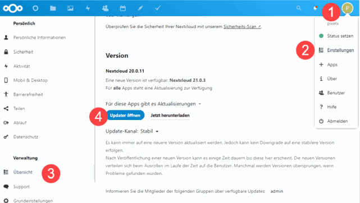Click the share icon beside Teilen
The width and height of the screenshot is (360, 203).
[x=6, y=108]
